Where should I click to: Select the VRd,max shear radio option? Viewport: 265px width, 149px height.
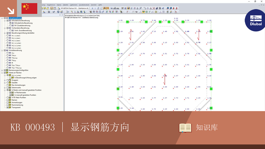pos(8,58)
